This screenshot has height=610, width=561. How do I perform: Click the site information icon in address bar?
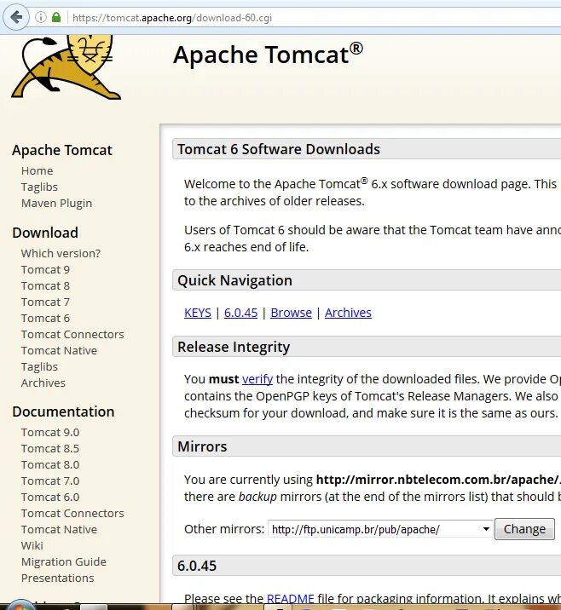[x=41, y=17]
